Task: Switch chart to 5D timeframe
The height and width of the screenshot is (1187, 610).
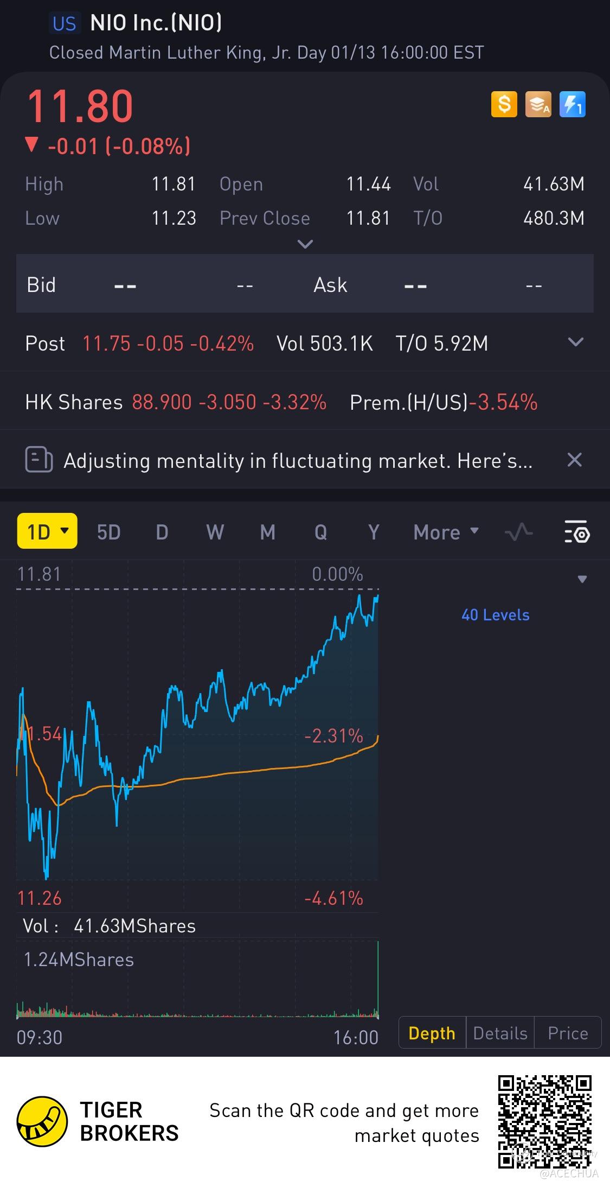Action: click(x=108, y=532)
